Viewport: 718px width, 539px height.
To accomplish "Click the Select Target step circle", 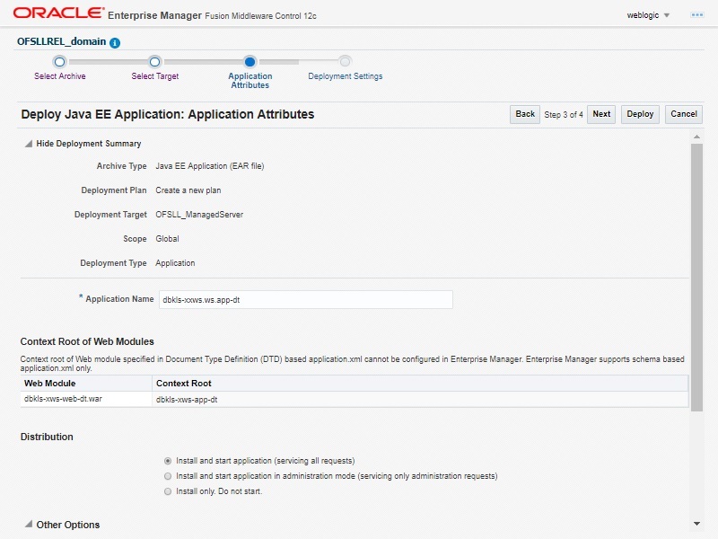I will click(154, 61).
